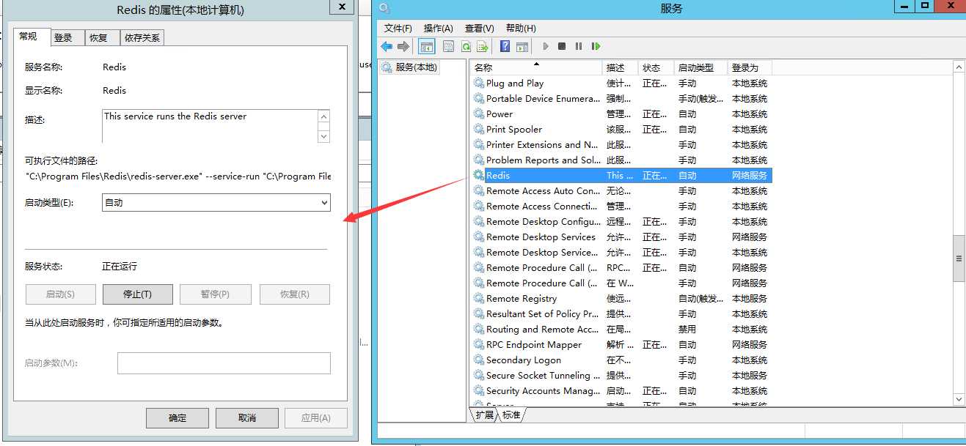Select Remote Access Auto Connection row
966x446 pixels.
[x=621, y=190]
